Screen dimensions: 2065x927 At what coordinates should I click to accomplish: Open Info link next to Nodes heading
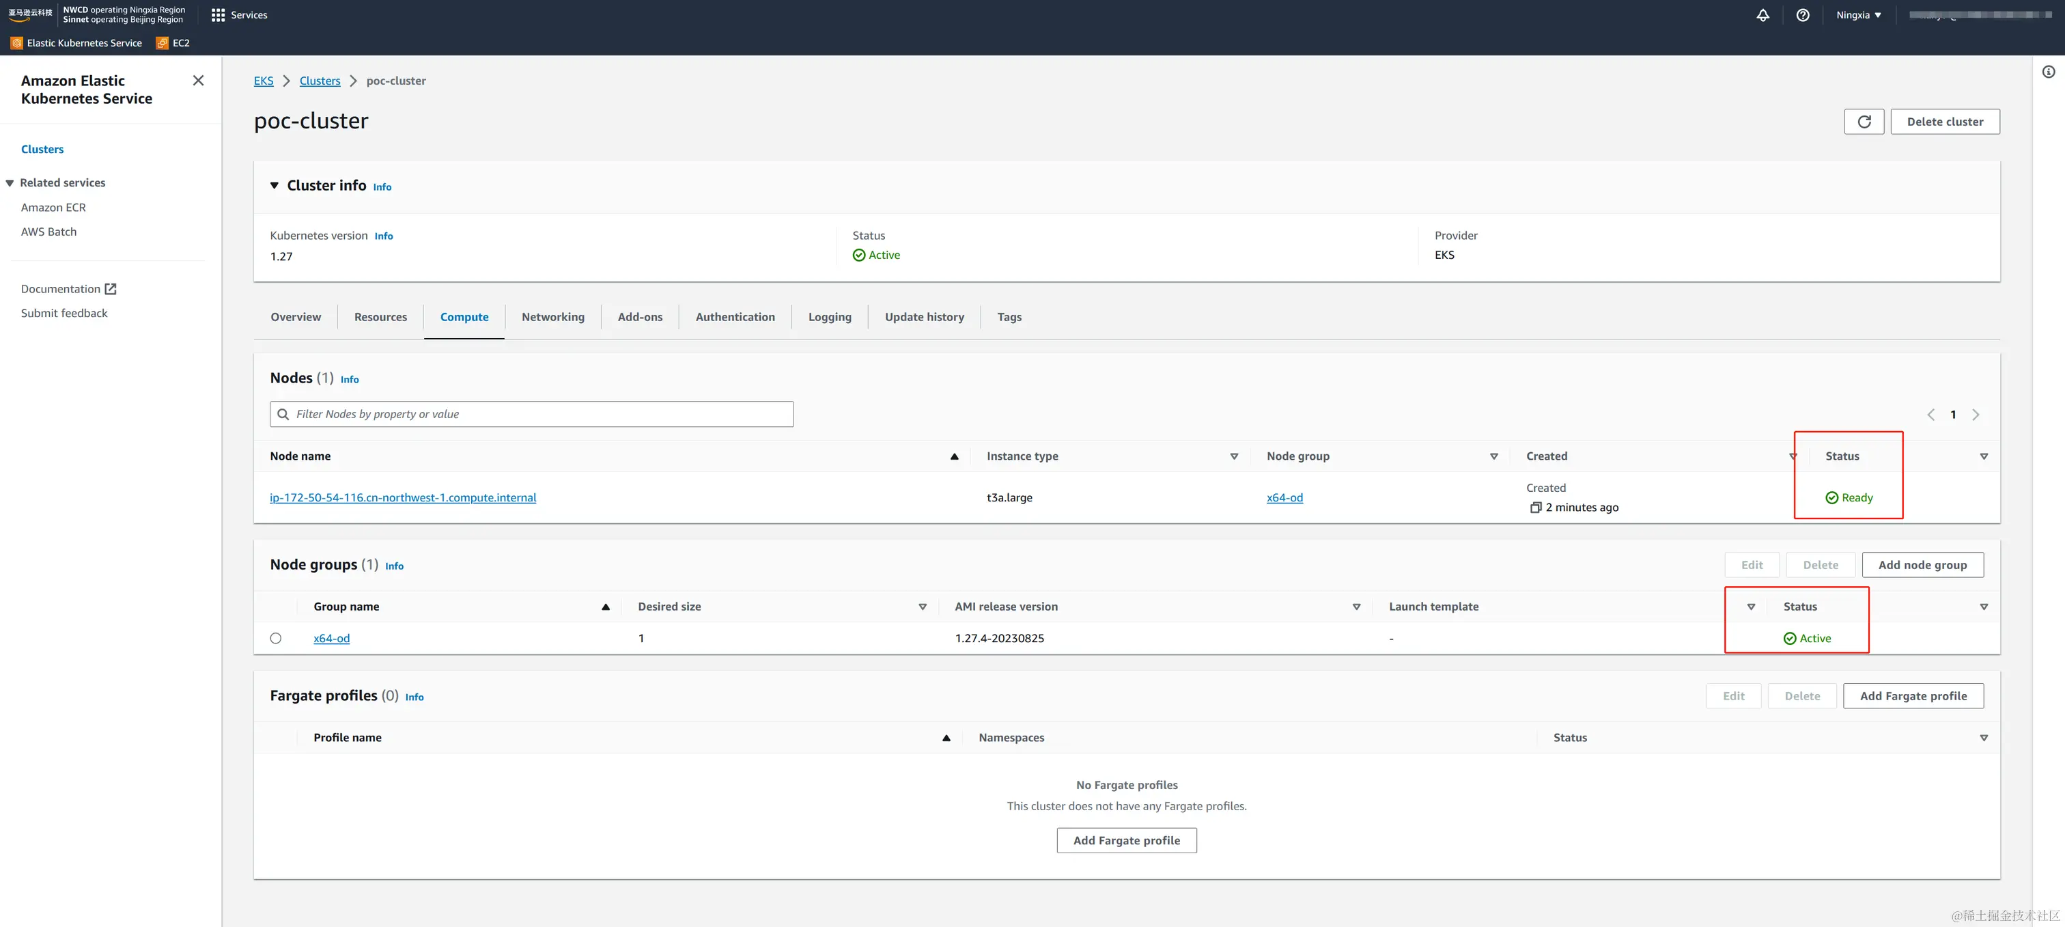point(350,379)
